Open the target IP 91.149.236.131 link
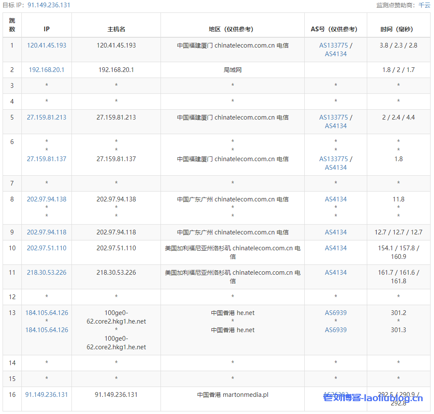The width and height of the screenshot is (434, 414). (x=48, y=5)
